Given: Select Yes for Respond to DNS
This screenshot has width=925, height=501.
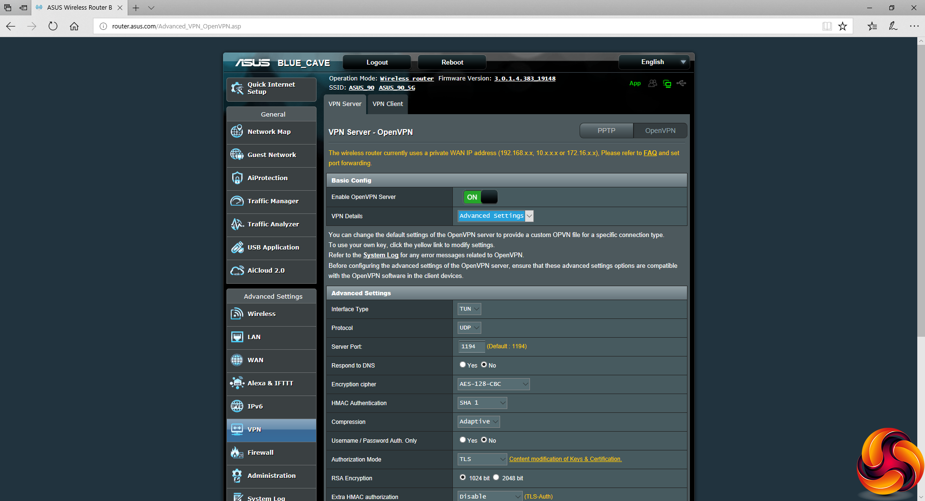Looking at the screenshot, I should click(x=462, y=365).
